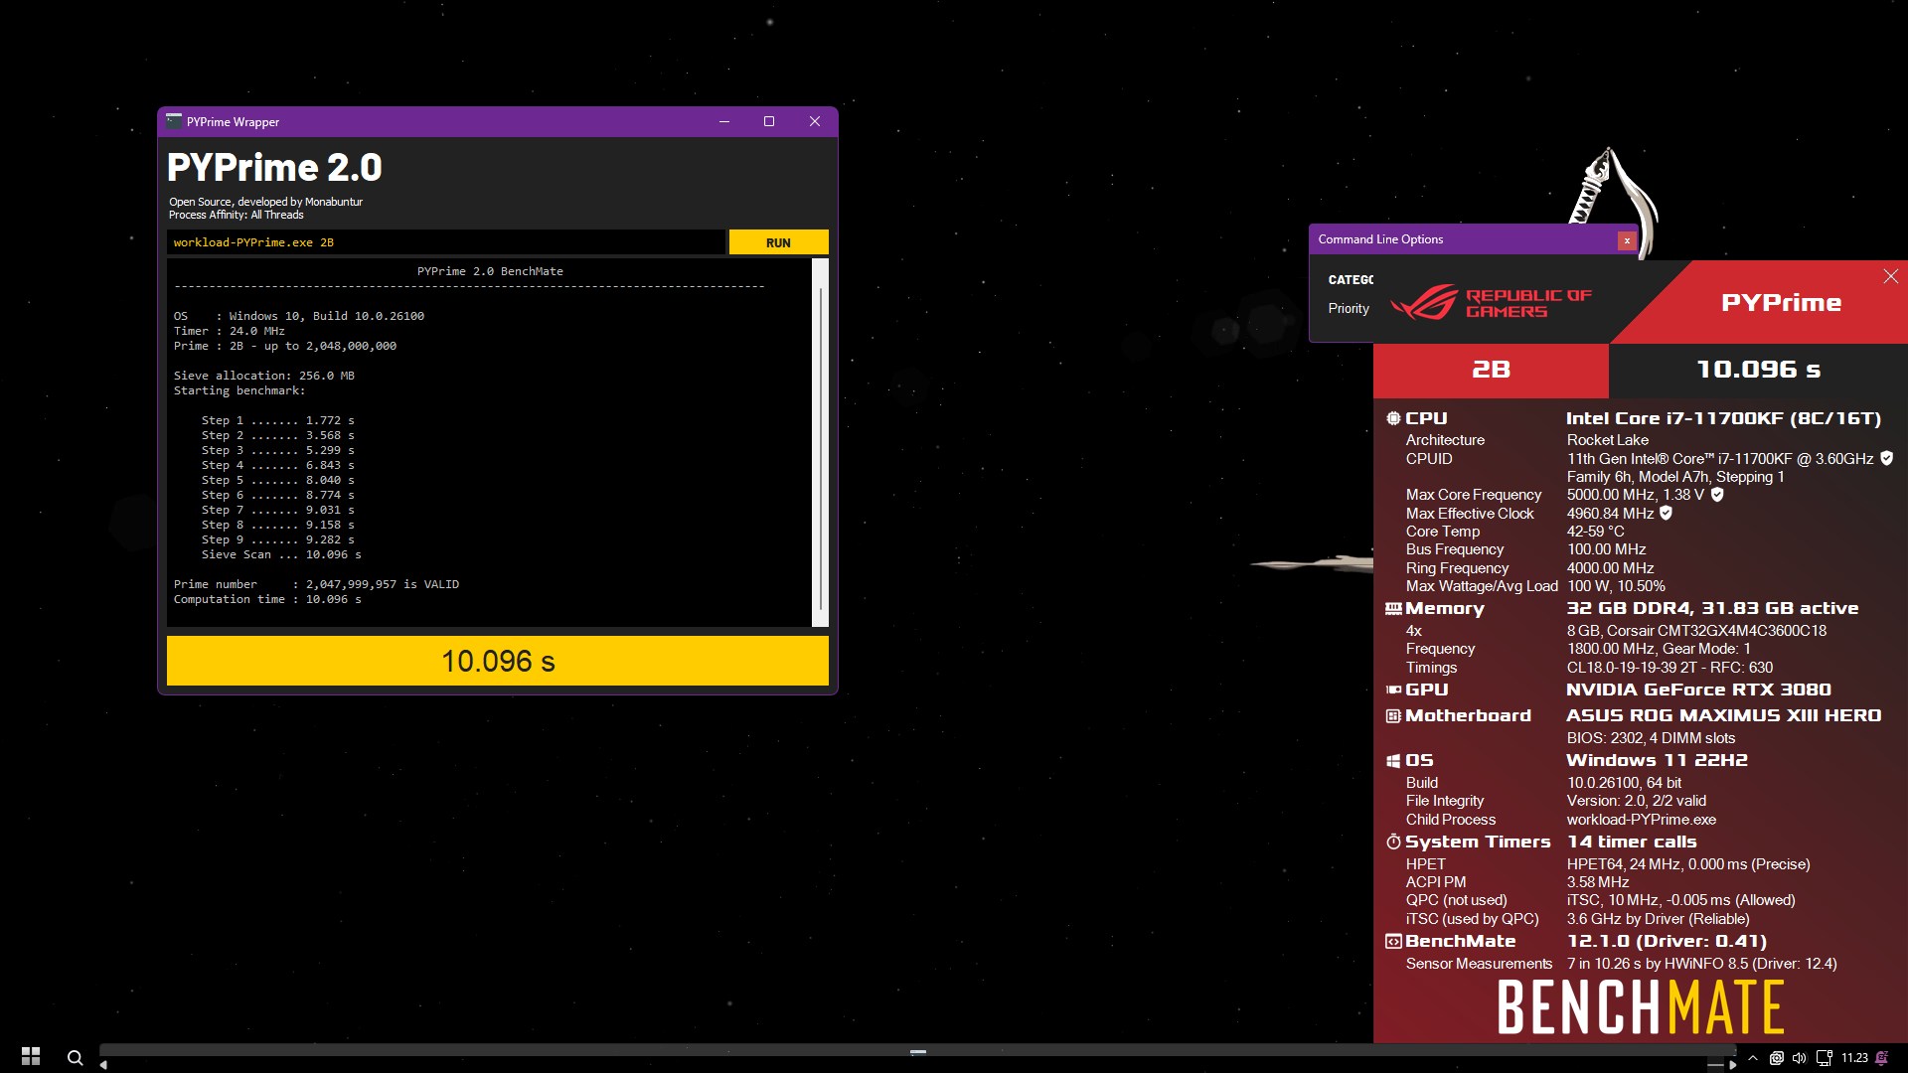
Task: Close the BenchMate result panel with X
Action: coord(1890,276)
